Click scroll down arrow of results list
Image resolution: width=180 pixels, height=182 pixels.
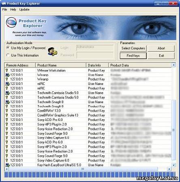pyautogui.click(x=174, y=165)
